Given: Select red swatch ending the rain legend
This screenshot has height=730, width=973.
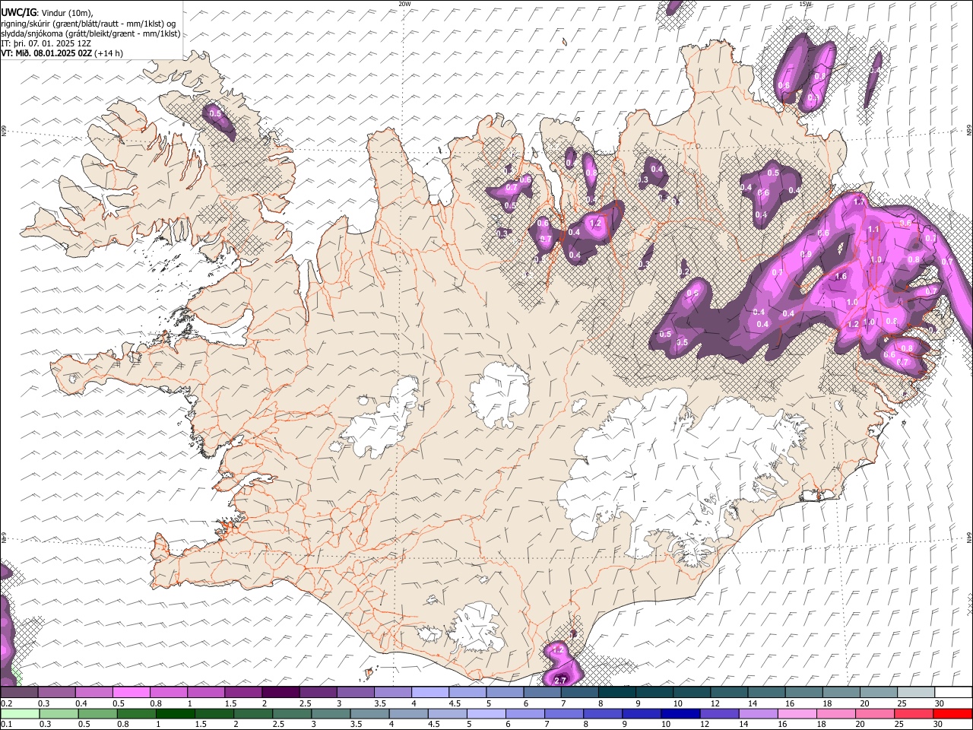Looking at the screenshot, I should coord(952,714).
